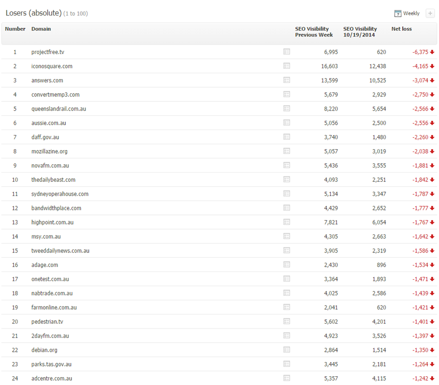Sort by SEO Visibility Previous Week header
The image size is (439, 385).
coord(314,32)
